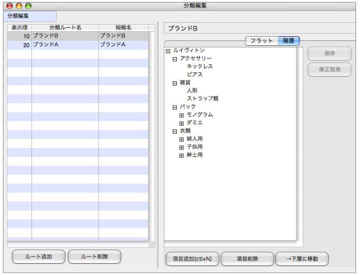Click the 項目追加(ctl+N) button
Screen dimensions: 360x275
(192, 259)
